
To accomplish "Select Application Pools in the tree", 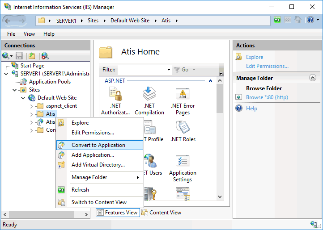I will click(x=50, y=82).
